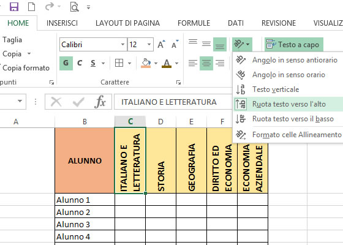Click the fx insert function icon
This screenshot has width=343, height=245.
click(100, 102)
